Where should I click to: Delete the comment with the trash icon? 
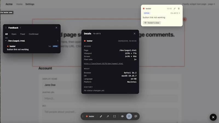[x=179, y=8]
